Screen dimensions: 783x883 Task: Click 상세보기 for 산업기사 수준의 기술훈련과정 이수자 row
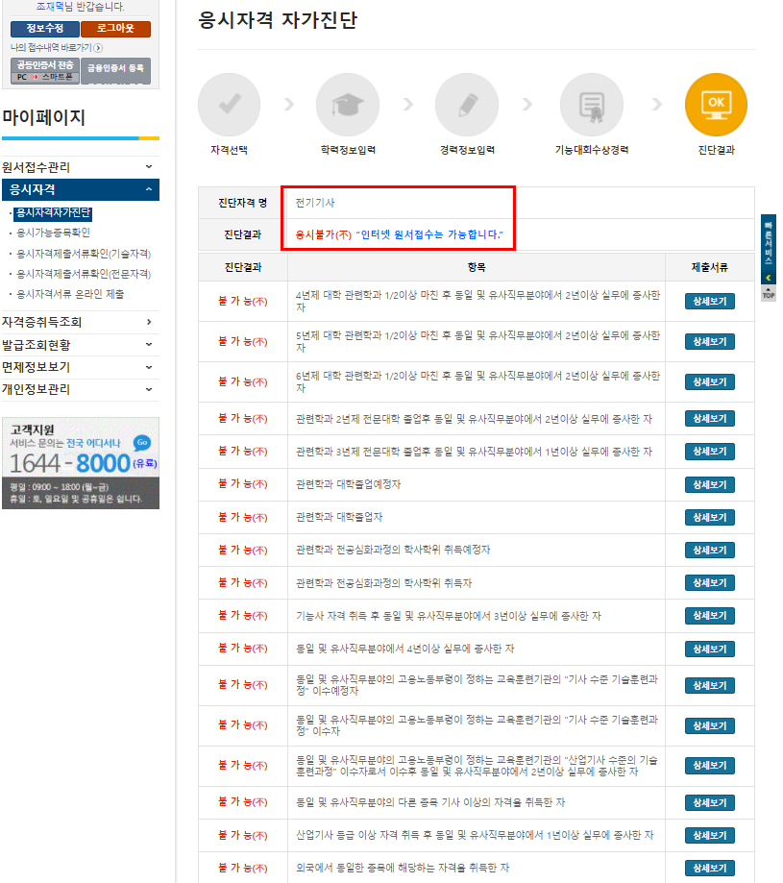tap(709, 766)
